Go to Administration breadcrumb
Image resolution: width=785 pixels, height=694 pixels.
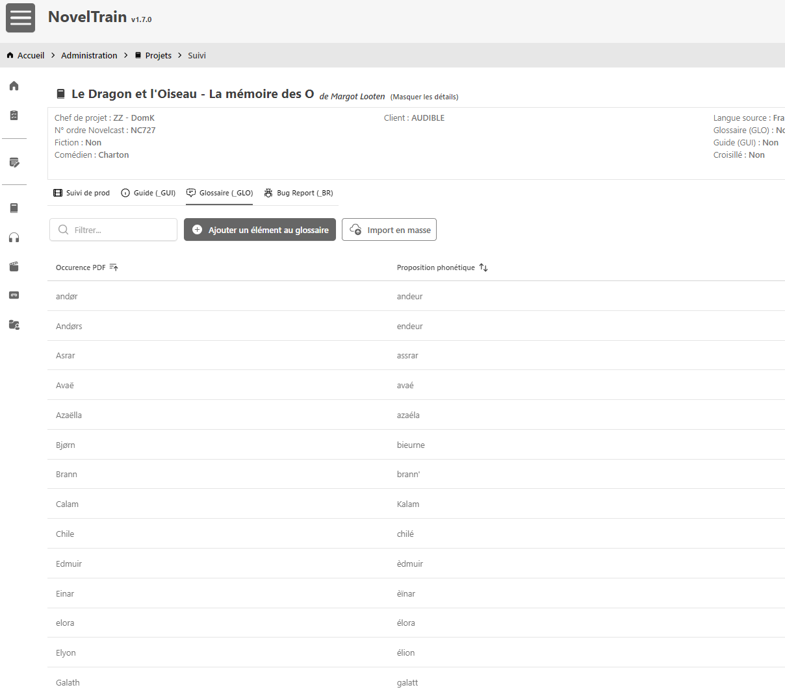click(x=89, y=55)
